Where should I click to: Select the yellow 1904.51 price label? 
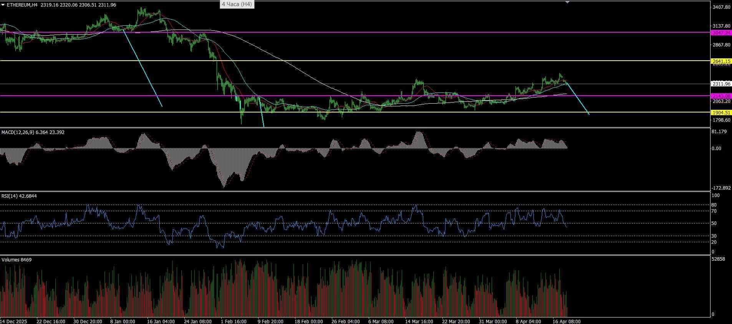click(x=721, y=113)
